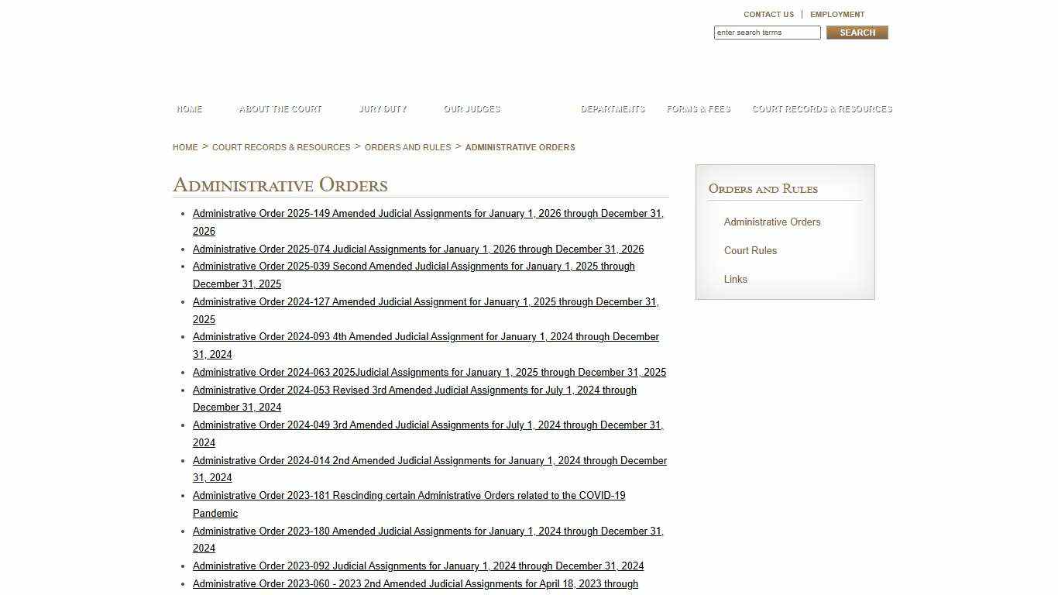Screen dimensions: 1058x595
Task: Open the EMPLOYMENT page
Action: [837, 14]
